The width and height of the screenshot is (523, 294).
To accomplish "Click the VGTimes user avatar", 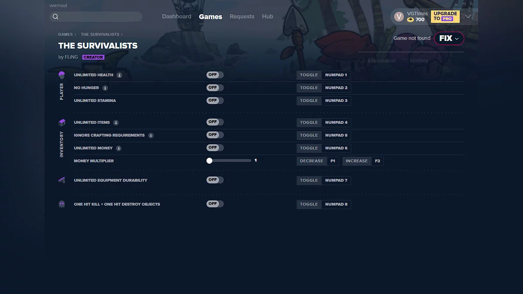I will tap(399, 17).
